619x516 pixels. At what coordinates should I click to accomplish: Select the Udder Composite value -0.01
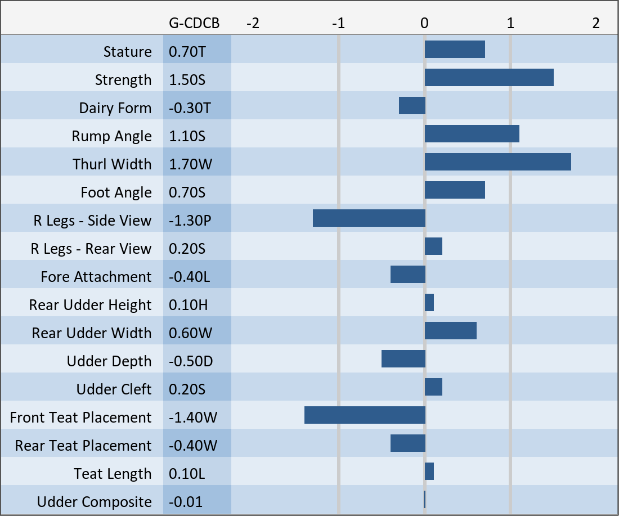click(185, 502)
